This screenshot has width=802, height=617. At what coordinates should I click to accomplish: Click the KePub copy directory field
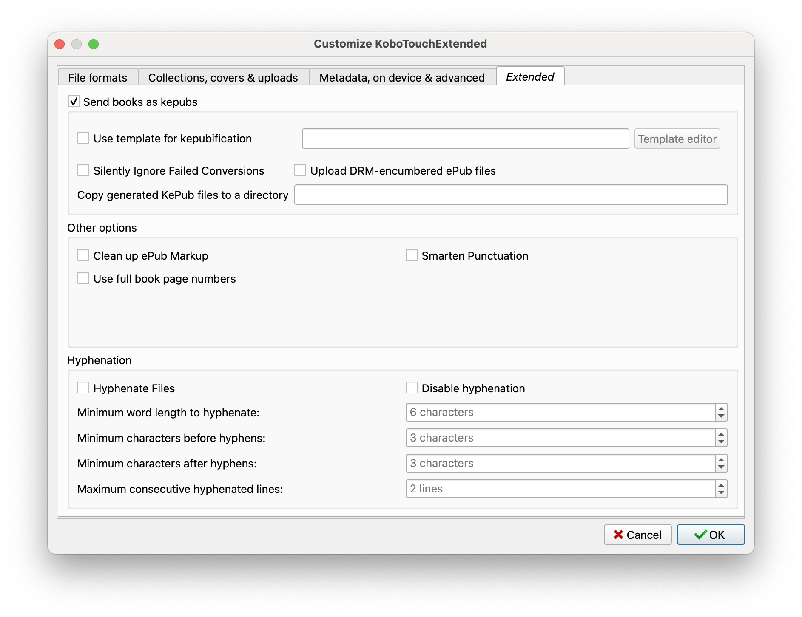click(511, 195)
